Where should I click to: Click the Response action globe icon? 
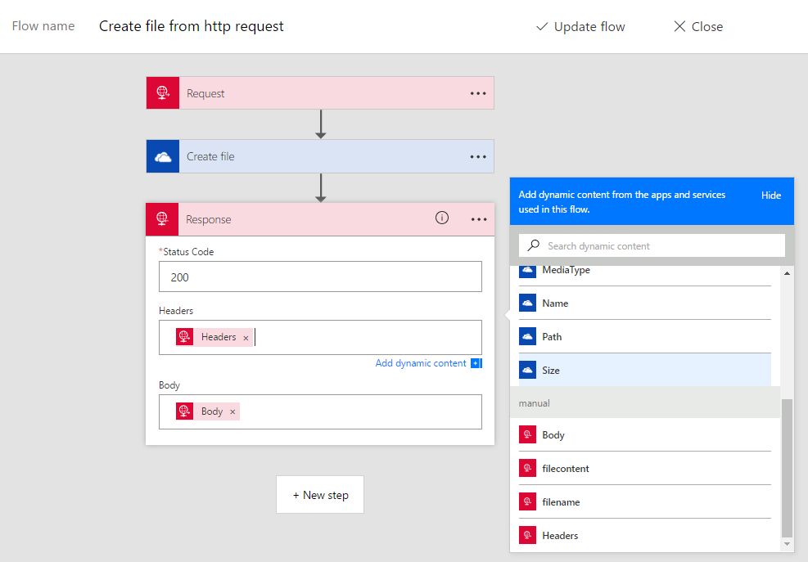(162, 219)
